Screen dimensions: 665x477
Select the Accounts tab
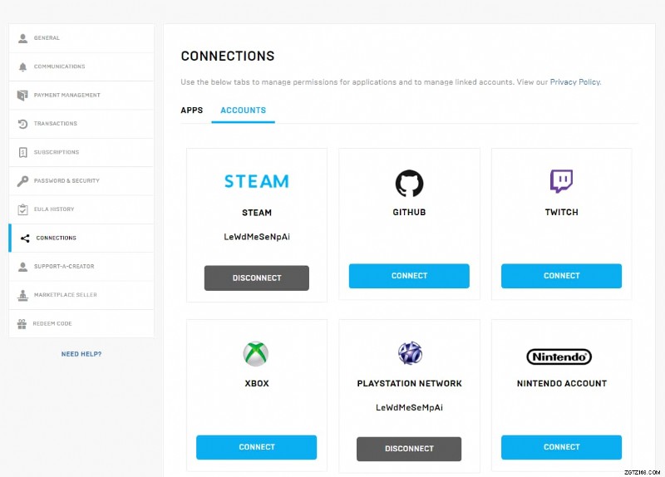(x=243, y=111)
